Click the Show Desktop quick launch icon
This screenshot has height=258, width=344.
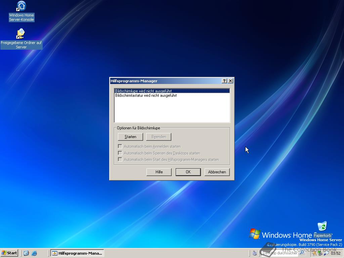click(x=26, y=253)
